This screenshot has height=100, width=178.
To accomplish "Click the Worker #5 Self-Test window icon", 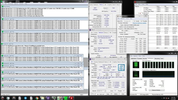I will point(2,56).
